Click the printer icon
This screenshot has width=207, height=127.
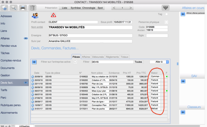click(x=23, y=8)
